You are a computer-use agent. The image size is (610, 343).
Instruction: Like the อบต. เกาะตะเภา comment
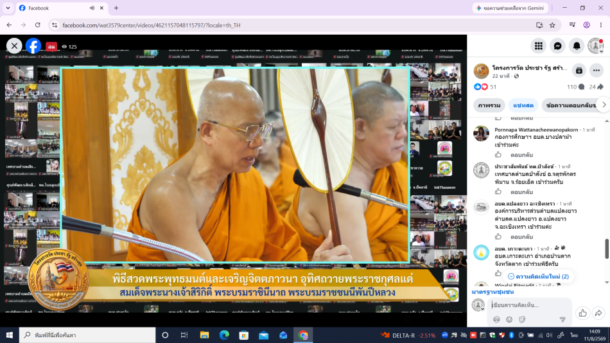tap(498, 274)
